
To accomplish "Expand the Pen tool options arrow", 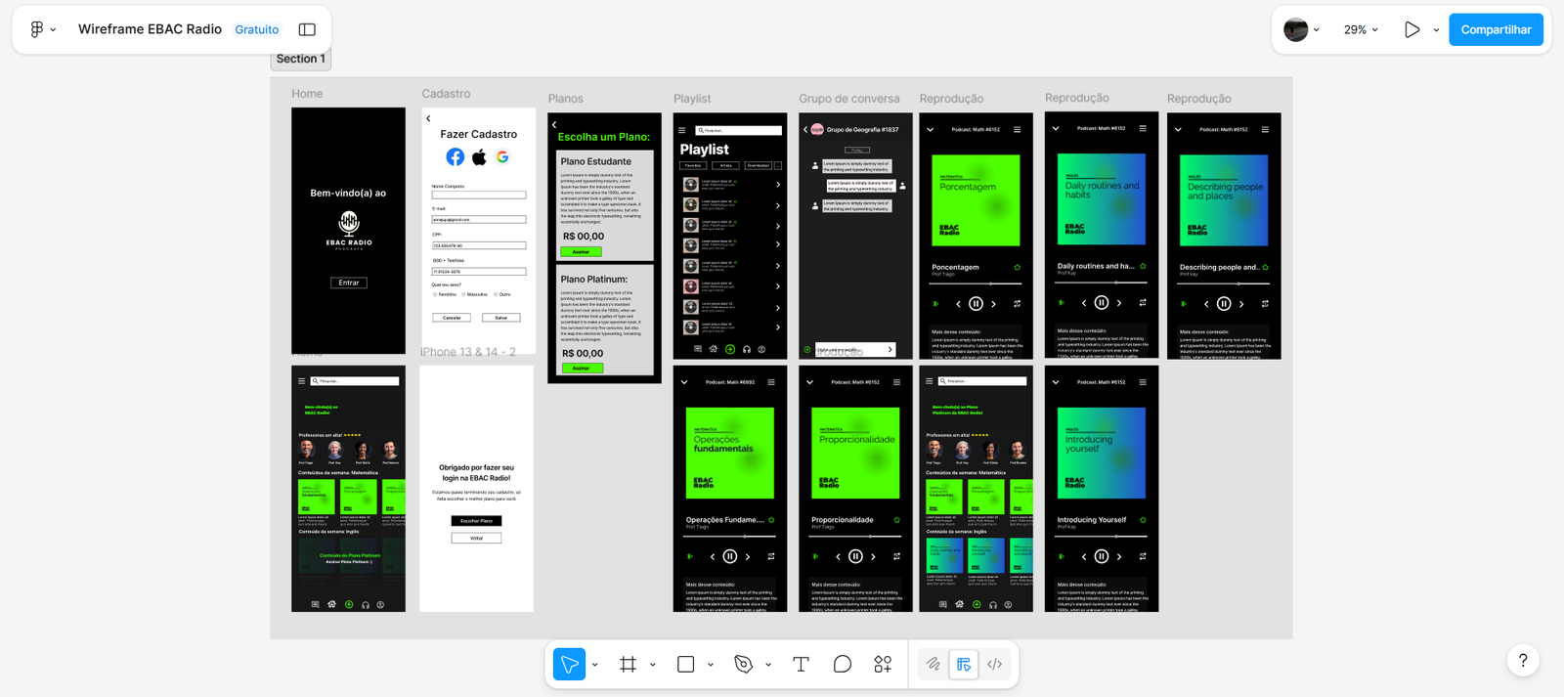I will click(768, 665).
